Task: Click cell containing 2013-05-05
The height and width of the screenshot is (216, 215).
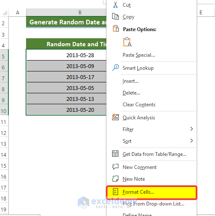Action: click(x=66, y=88)
